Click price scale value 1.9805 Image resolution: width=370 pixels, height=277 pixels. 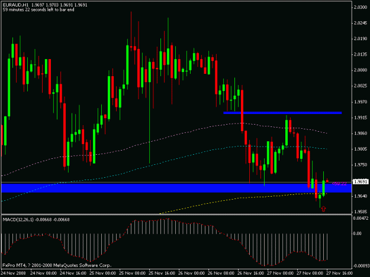[361, 149]
